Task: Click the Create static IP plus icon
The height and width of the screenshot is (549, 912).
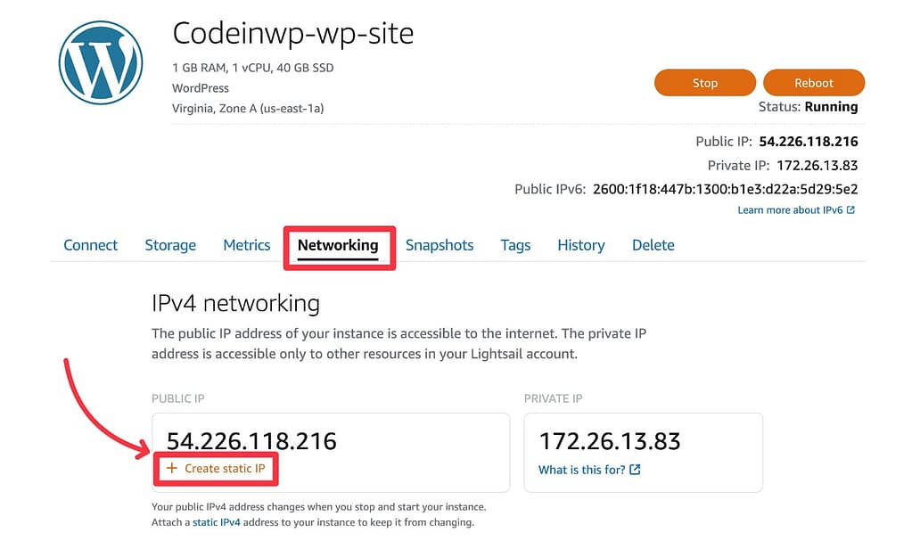Action: click(170, 468)
